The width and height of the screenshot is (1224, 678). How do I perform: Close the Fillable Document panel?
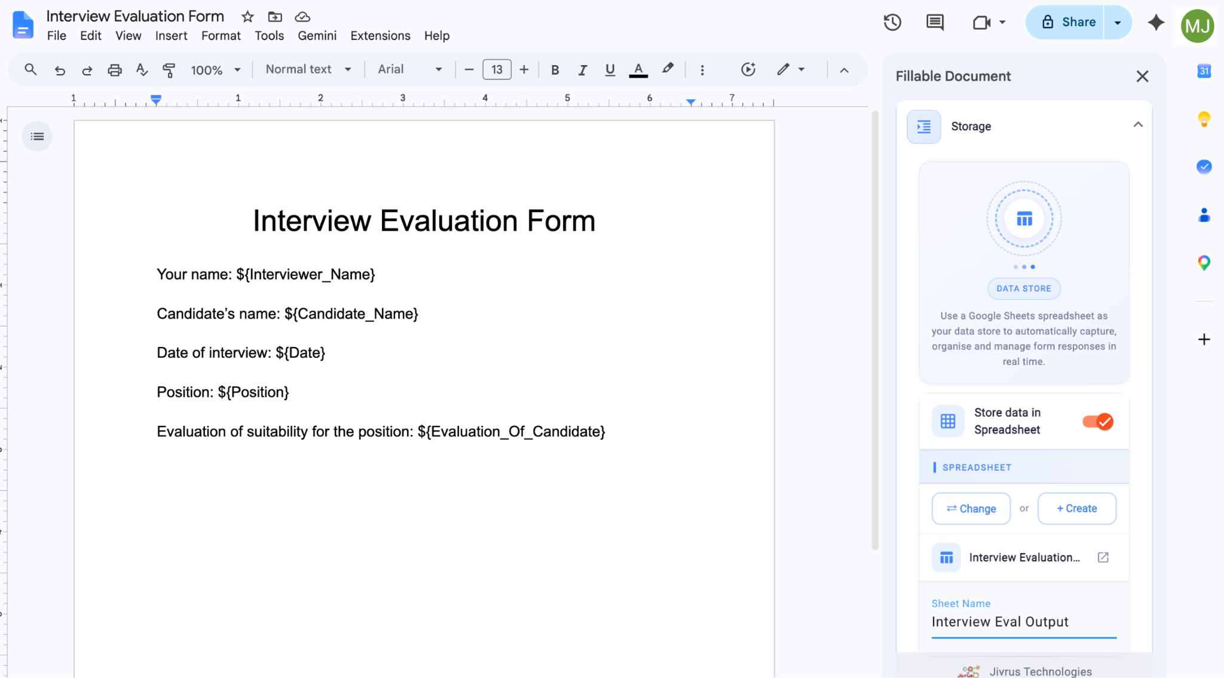click(x=1142, y=76)
